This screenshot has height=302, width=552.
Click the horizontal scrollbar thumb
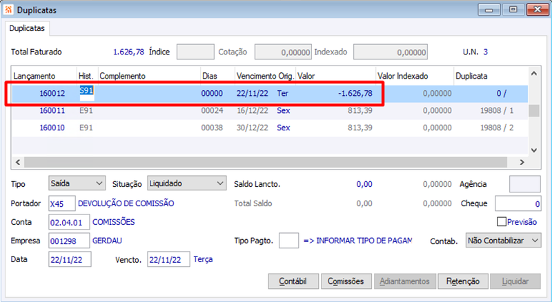click(x=266, y=162)
